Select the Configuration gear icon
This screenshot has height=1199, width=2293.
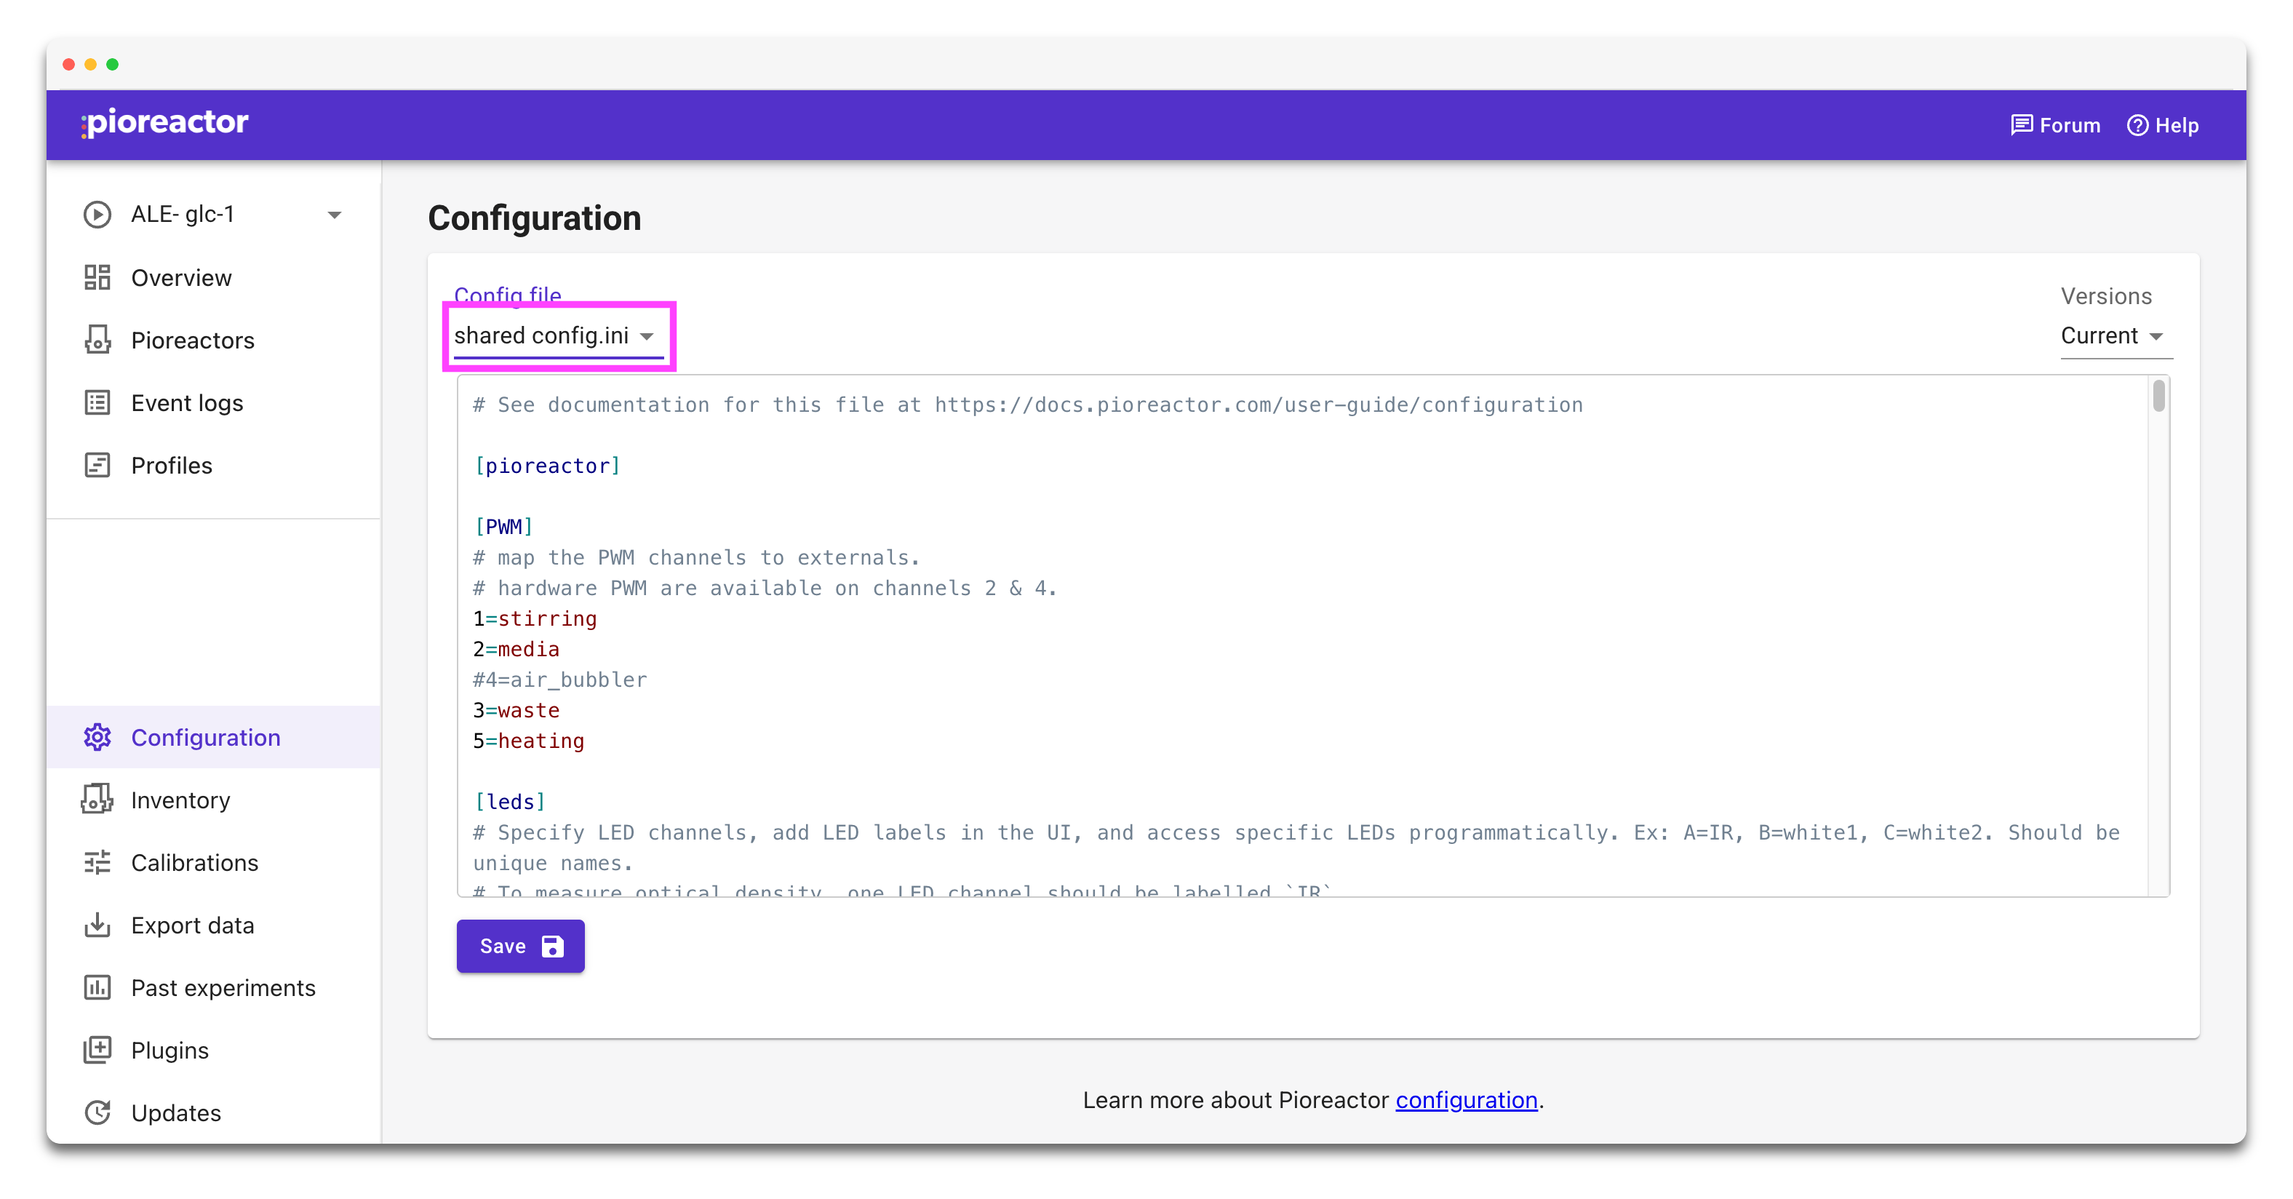tap(98, 737)
